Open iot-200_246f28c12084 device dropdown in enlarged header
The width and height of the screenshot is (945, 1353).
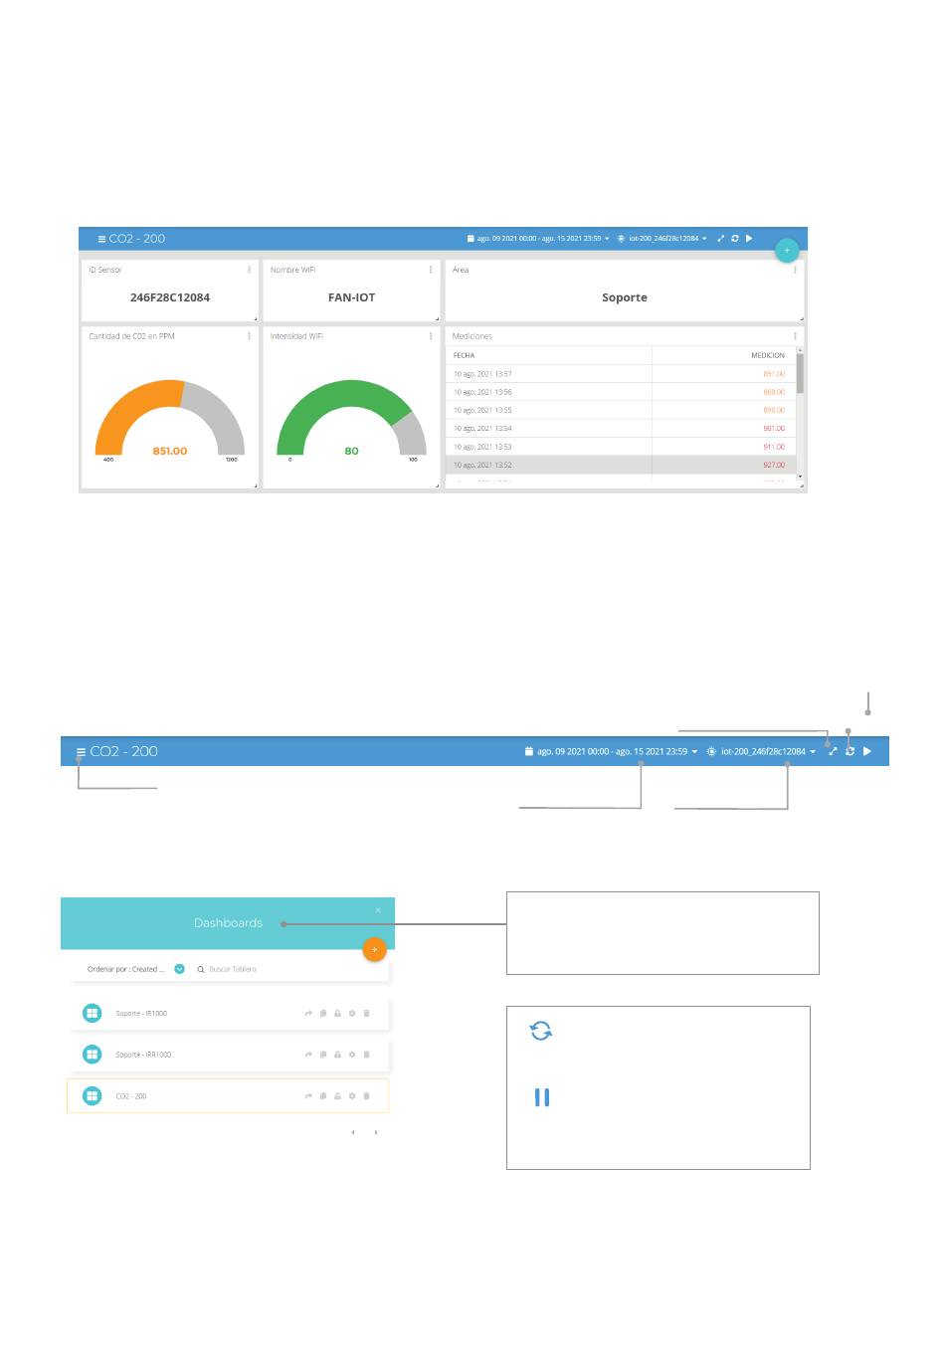pos(762,751)
